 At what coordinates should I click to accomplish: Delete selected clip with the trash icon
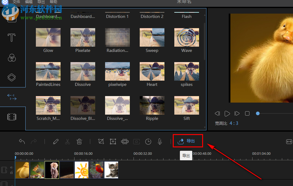79,142
